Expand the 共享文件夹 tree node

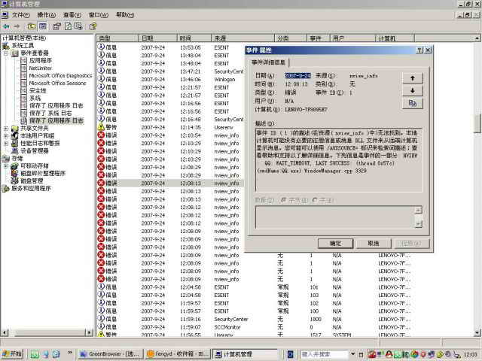point(6,129)
